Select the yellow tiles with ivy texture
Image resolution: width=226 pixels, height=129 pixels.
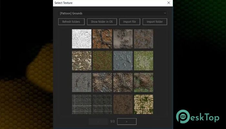144,104
